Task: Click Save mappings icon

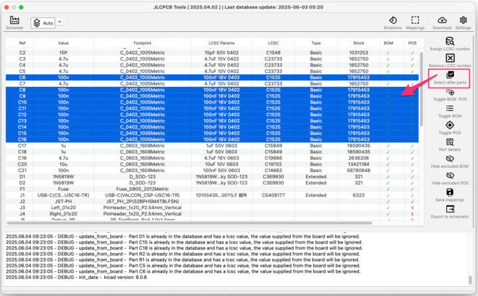Action: (x=450, y=194)
